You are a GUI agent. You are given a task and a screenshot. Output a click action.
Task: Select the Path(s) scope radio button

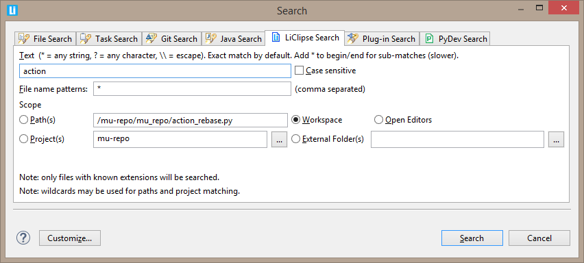[x=24, y=120]
